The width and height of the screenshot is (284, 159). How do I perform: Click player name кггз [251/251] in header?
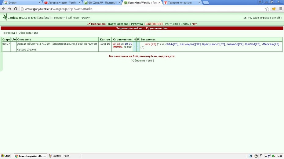41,18
